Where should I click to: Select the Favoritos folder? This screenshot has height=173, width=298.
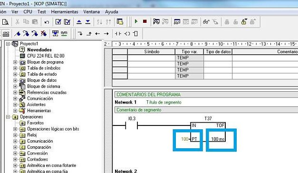click(35, 123)
